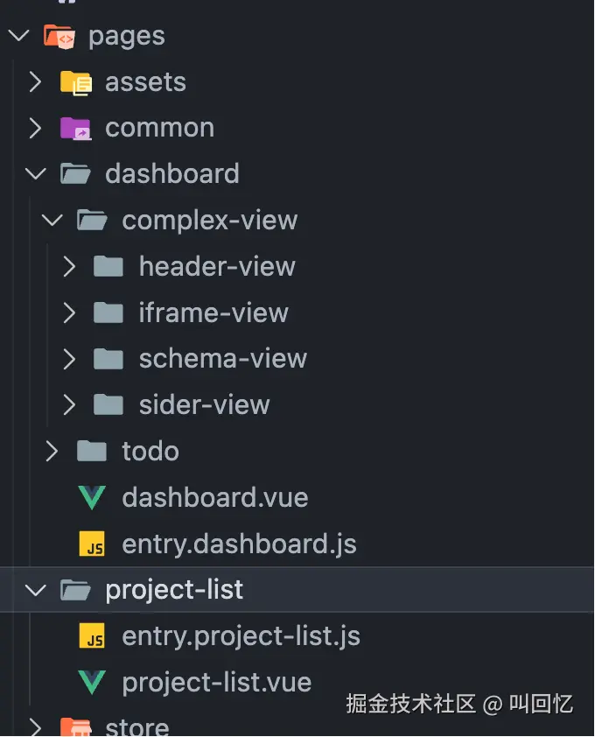Expand the common folder arrow
This screenshot has height=737, width=595.
click(35, 128)
